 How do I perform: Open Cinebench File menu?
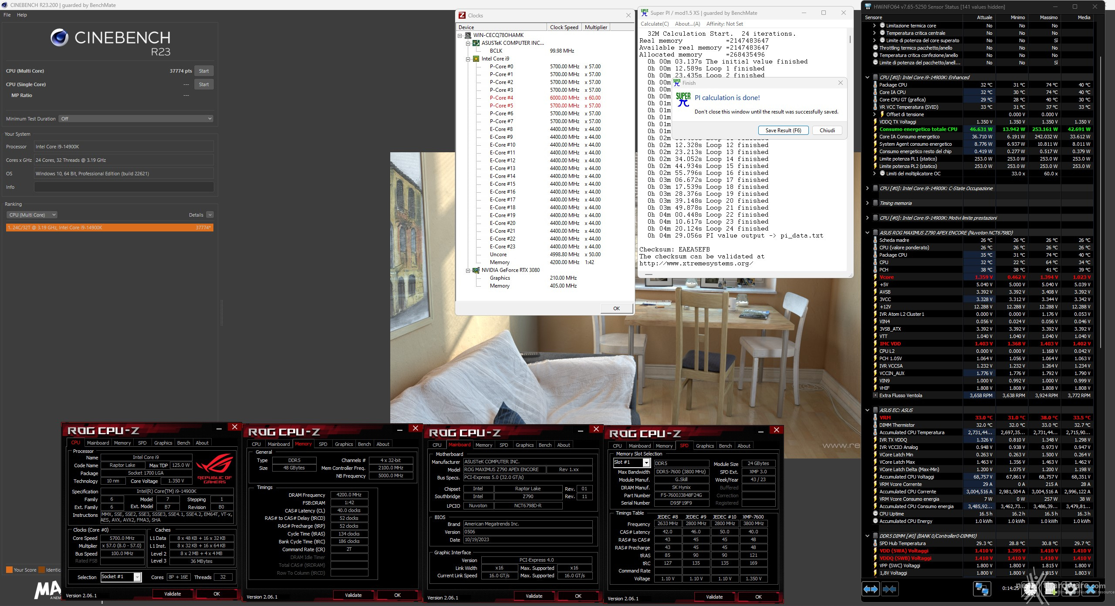[7, 15]
